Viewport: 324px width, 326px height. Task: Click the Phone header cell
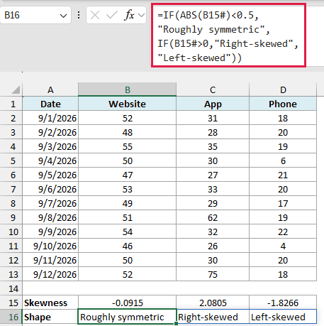click(283, 104)
